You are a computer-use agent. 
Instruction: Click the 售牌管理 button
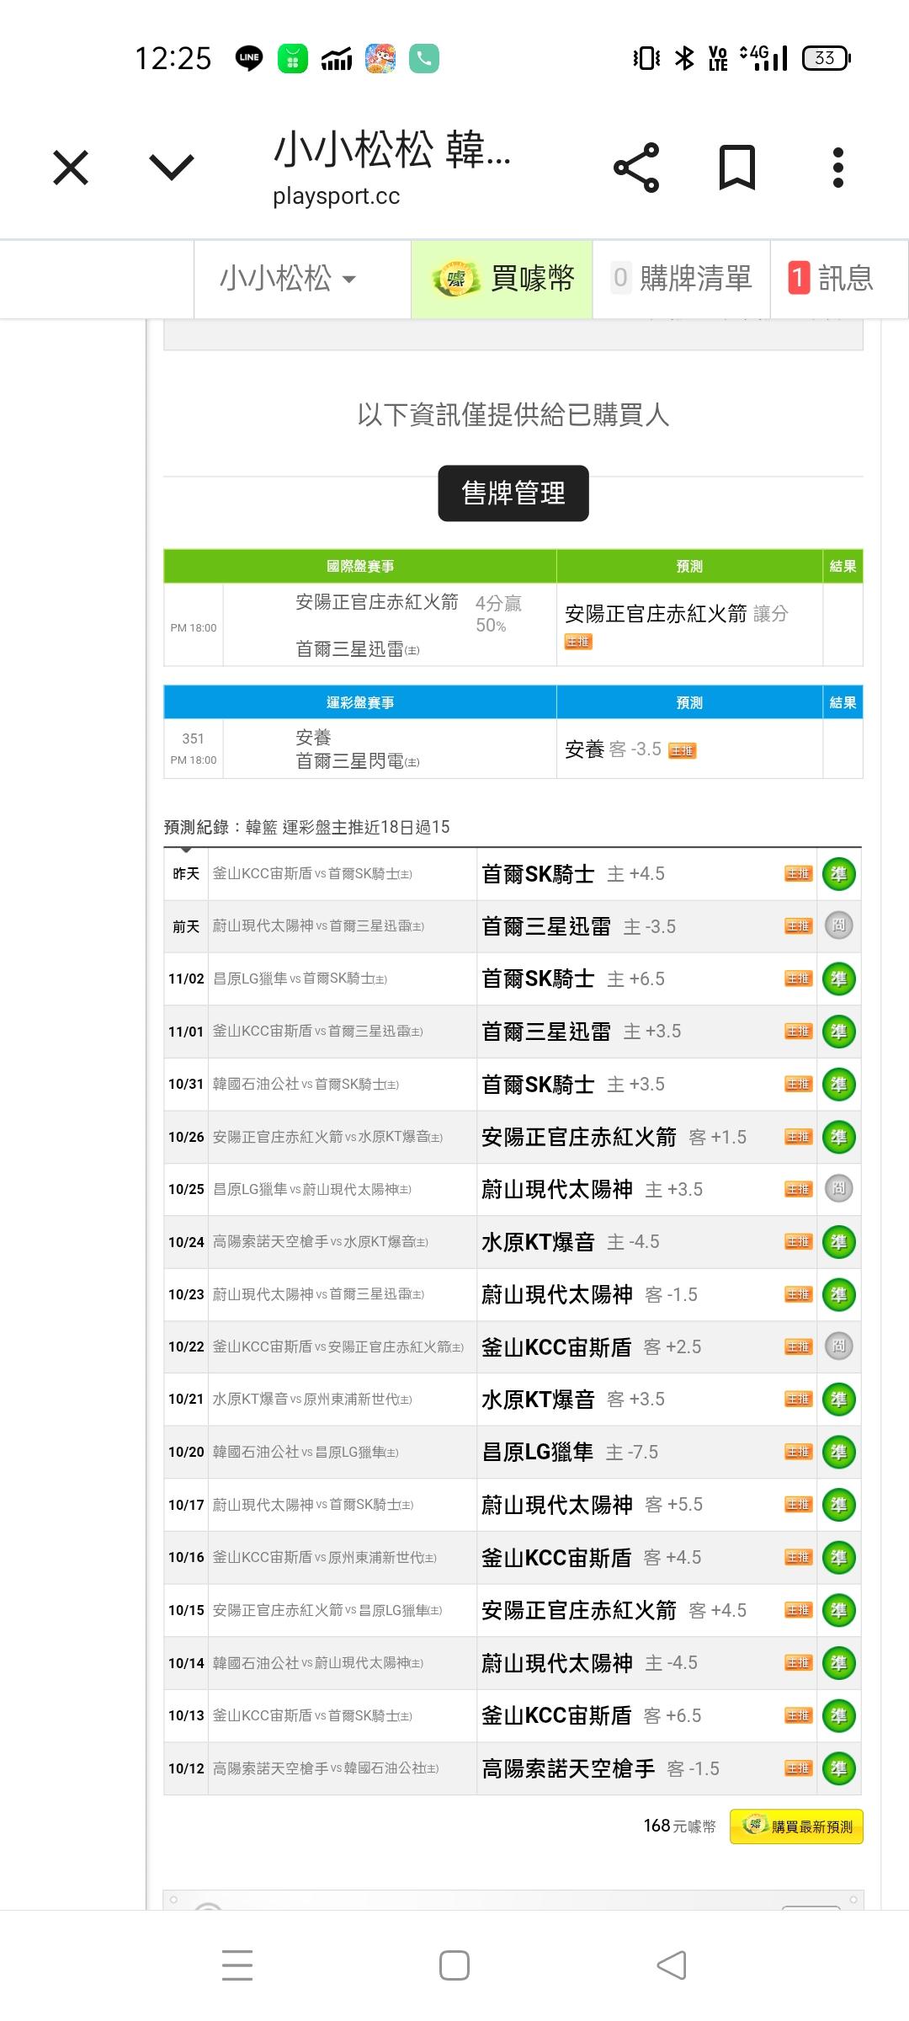(513, 493)
